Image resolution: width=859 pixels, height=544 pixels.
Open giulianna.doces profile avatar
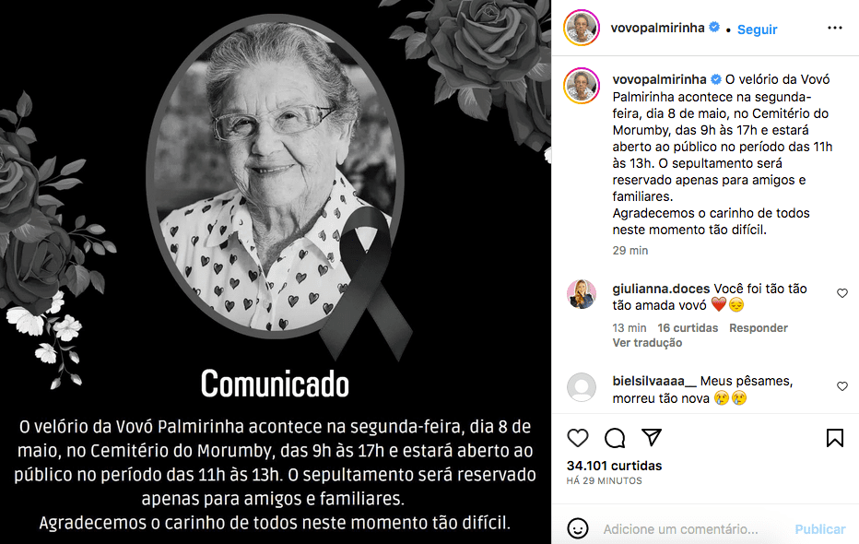pyautogui.click(x=582, y=293)
